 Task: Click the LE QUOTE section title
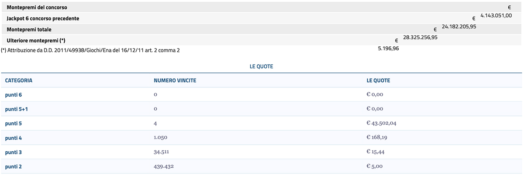pyautogui.click(x=262, y=66)
